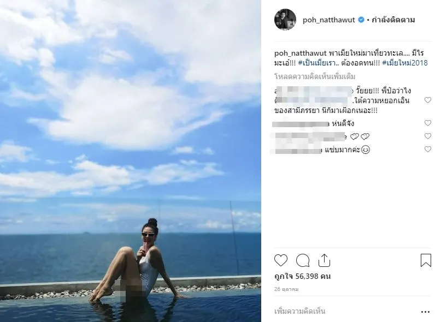Open the comment bubble icon
The height and width of the screenshot is (322, 441).
[x=303, y=260]
